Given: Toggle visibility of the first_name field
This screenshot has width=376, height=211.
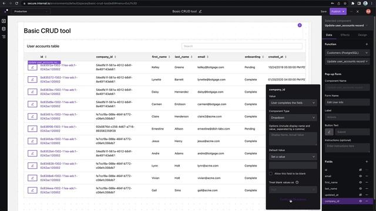Looking at the screenshot, I should [x=360, y=182].
